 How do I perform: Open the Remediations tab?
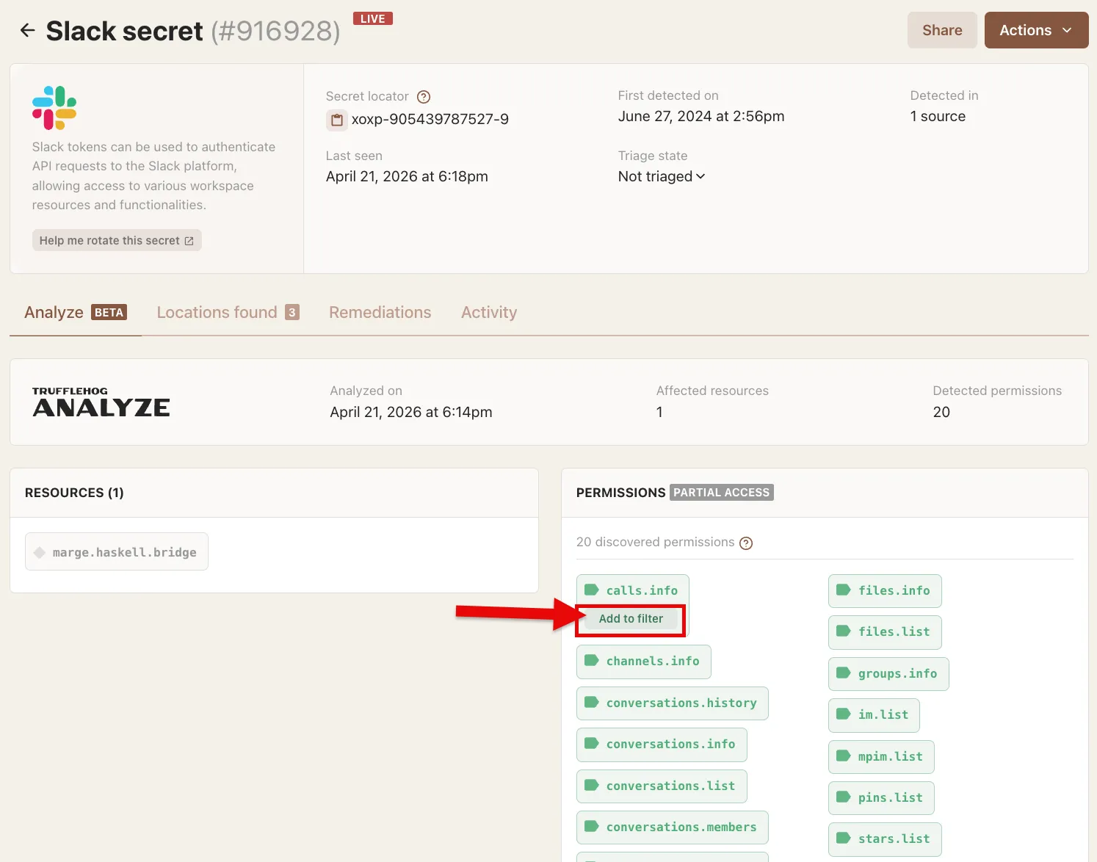pyautogui.click(x=380, y=312)
